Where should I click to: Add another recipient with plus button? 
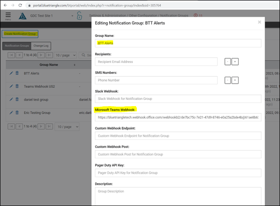click(235, 62)
